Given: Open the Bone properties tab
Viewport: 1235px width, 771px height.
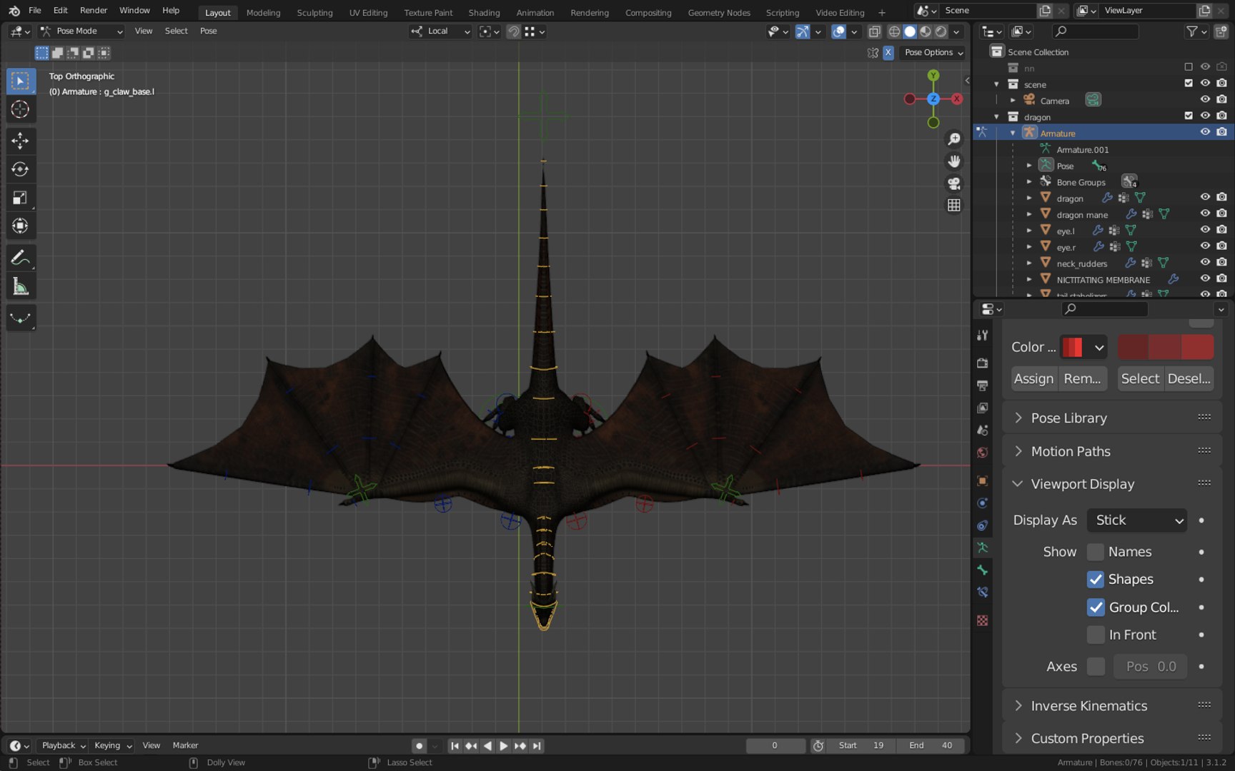Looking at the screenshot, I should point(983,570).
